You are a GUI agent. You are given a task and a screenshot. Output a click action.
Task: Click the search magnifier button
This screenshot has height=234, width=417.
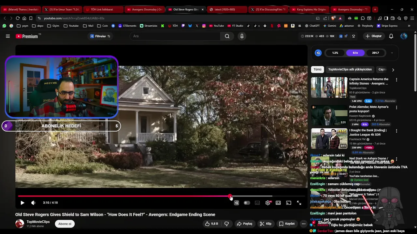click(x=227, y=36)
